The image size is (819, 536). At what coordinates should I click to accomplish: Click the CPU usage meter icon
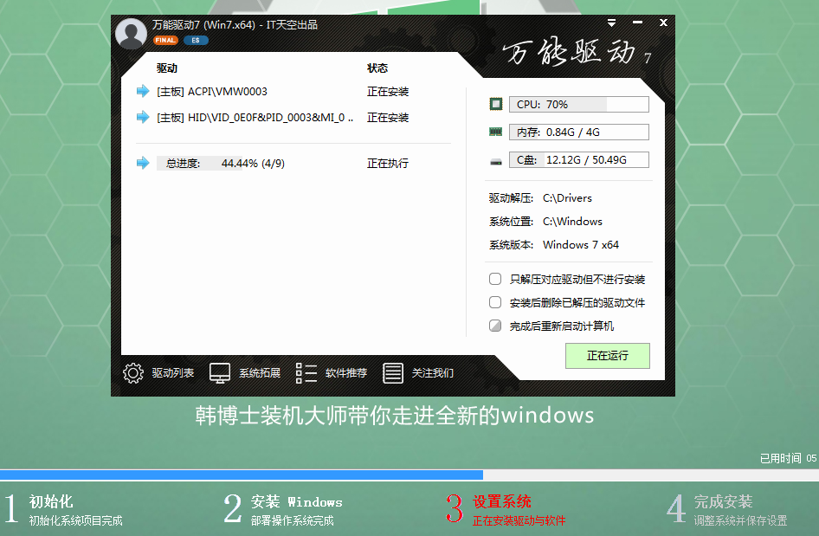pyautogui.click(x=496, y=103)
